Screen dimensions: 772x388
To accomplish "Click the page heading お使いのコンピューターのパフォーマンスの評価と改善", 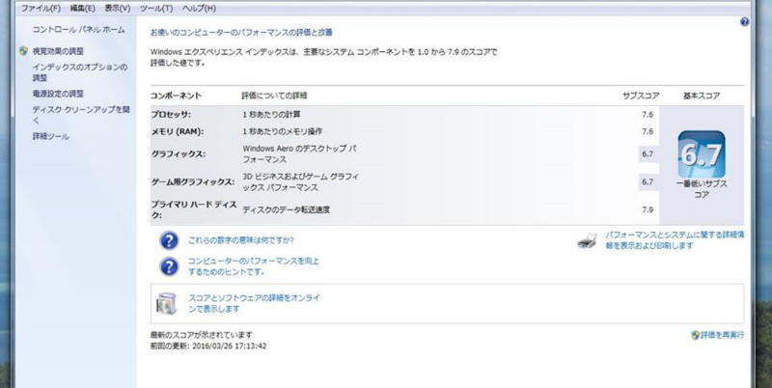I will (241, 33).
